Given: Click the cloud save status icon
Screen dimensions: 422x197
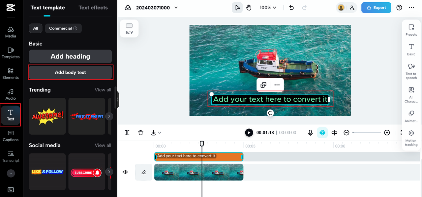Looking at the screenshot, I should [128, 8].
